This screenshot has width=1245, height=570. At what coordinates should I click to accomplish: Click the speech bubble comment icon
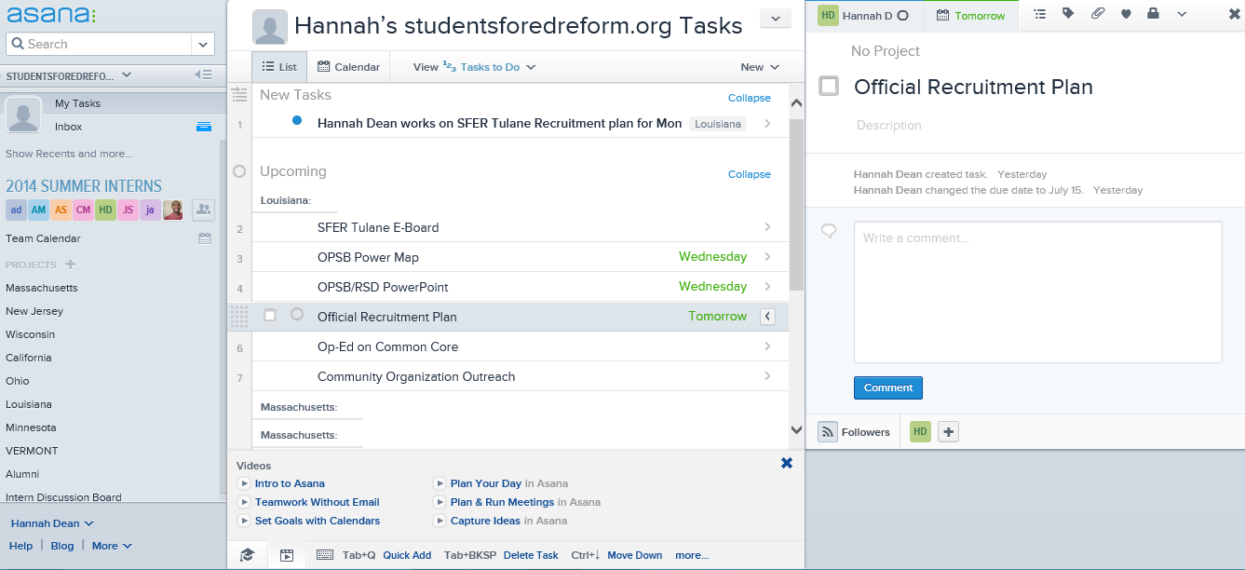pyautogui.click(x=829, y=231)
